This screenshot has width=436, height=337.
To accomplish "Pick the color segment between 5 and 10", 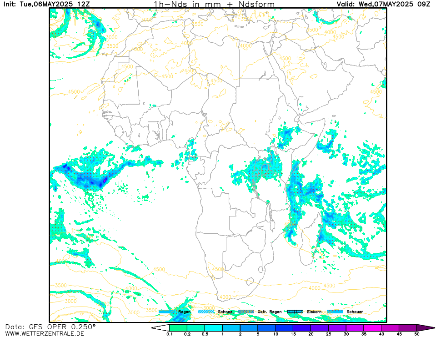I will (x=266, y=328).
